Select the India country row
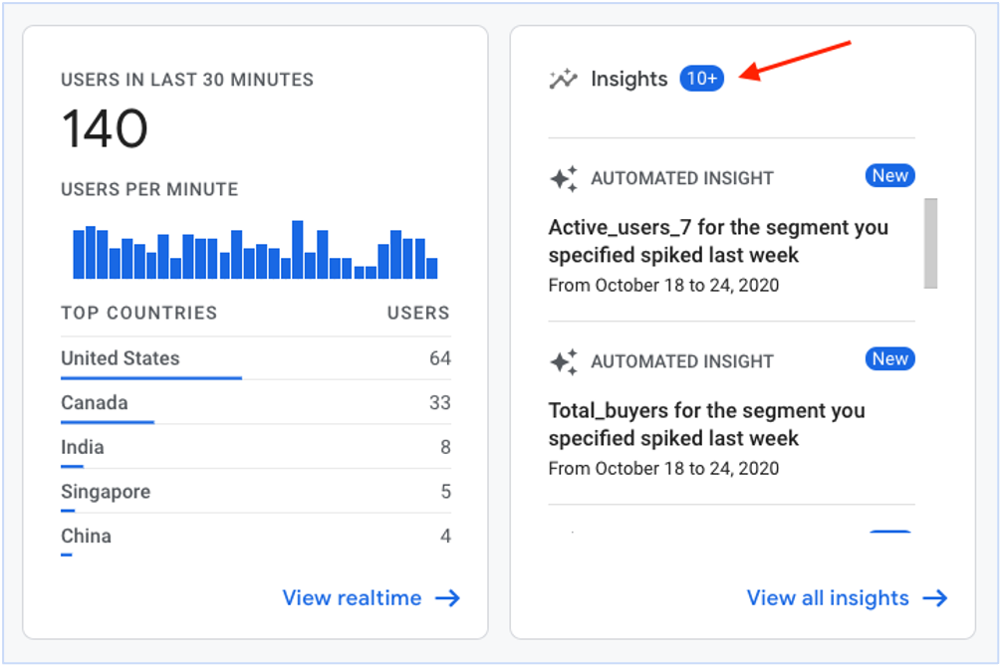This screenshot has width=1002, height=665. pyautogui.click(x=255, y=448)
